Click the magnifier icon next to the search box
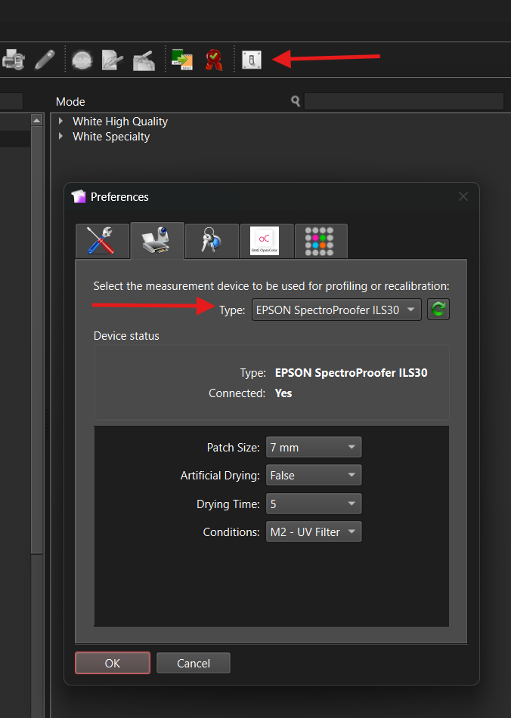 coord(296,101)
